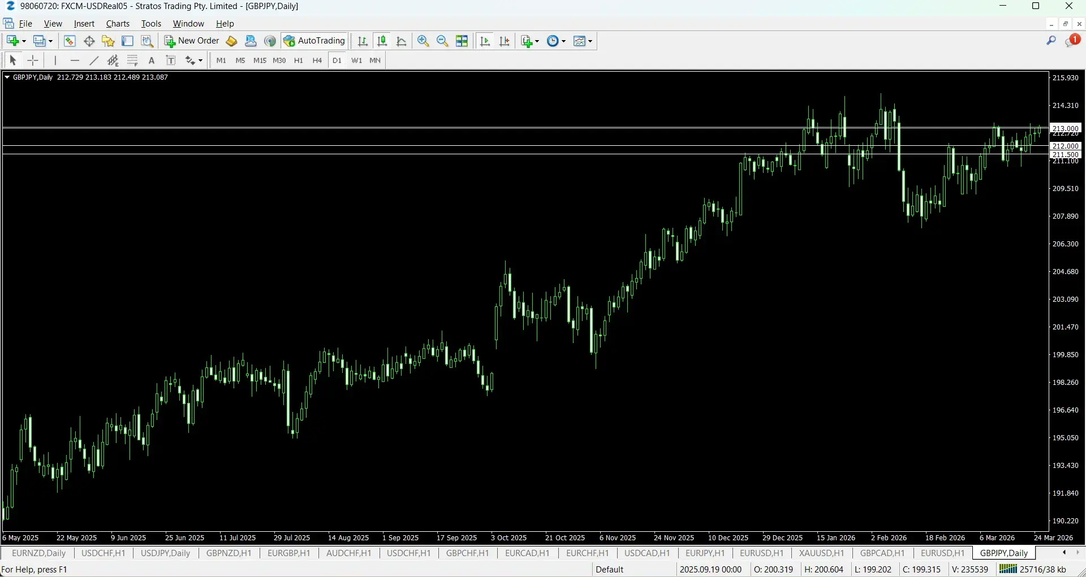
Task: Click the 212.000 price level label
Action: (x=1066, y=146)
